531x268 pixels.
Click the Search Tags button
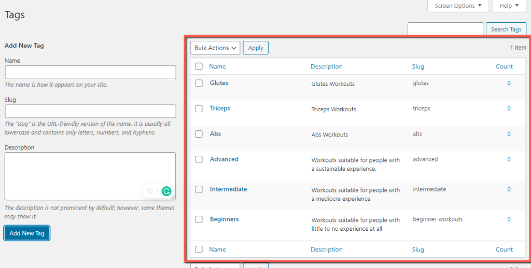pyautogui.click(x=506, y=29)
